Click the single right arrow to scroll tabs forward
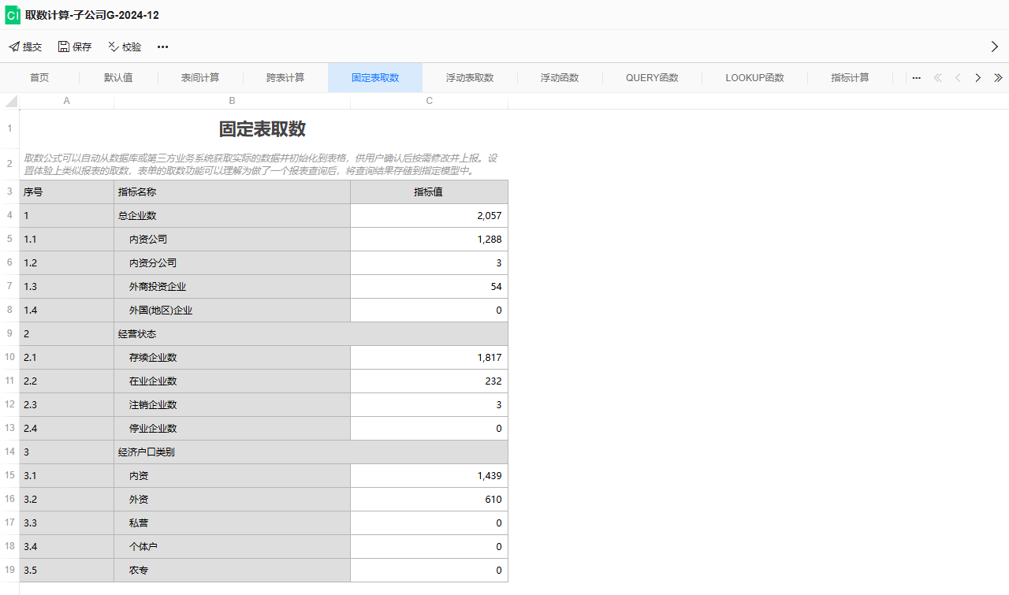Viewport: 1009px width, 595px height. click(x=977, y=77)
